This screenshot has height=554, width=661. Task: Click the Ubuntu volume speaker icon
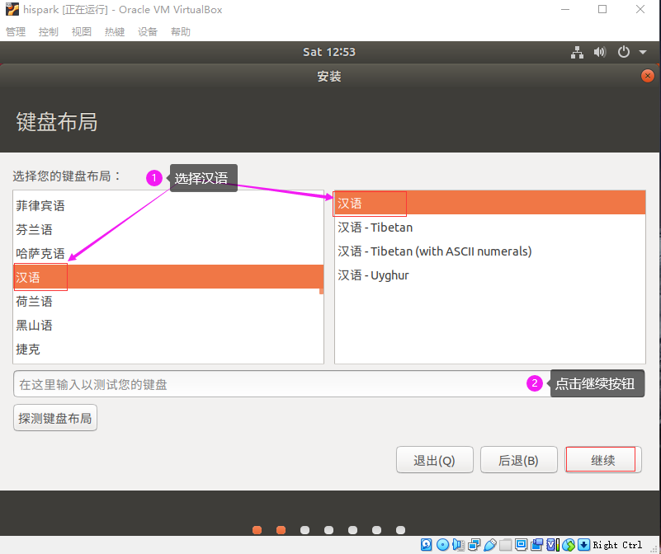599,52
